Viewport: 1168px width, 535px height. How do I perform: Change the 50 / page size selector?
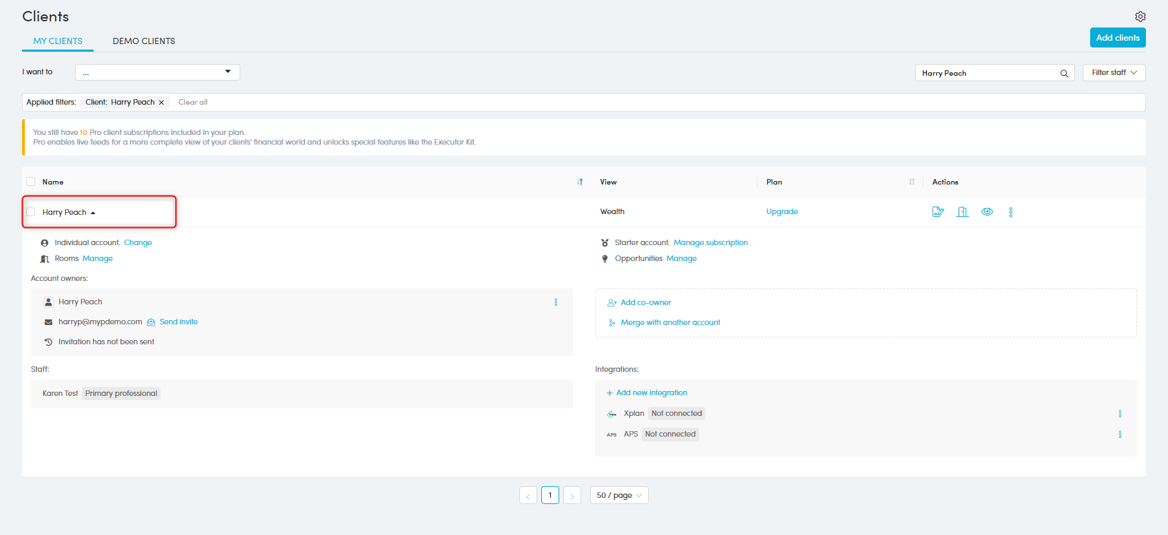click(x=618, y=495)
